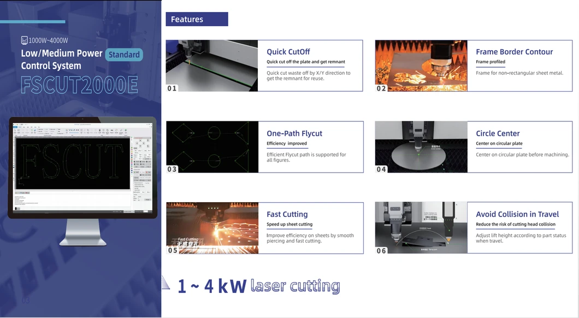Click the FSCUT2000E product name
The height and width of the screenshot is (318, 579).
79,85
